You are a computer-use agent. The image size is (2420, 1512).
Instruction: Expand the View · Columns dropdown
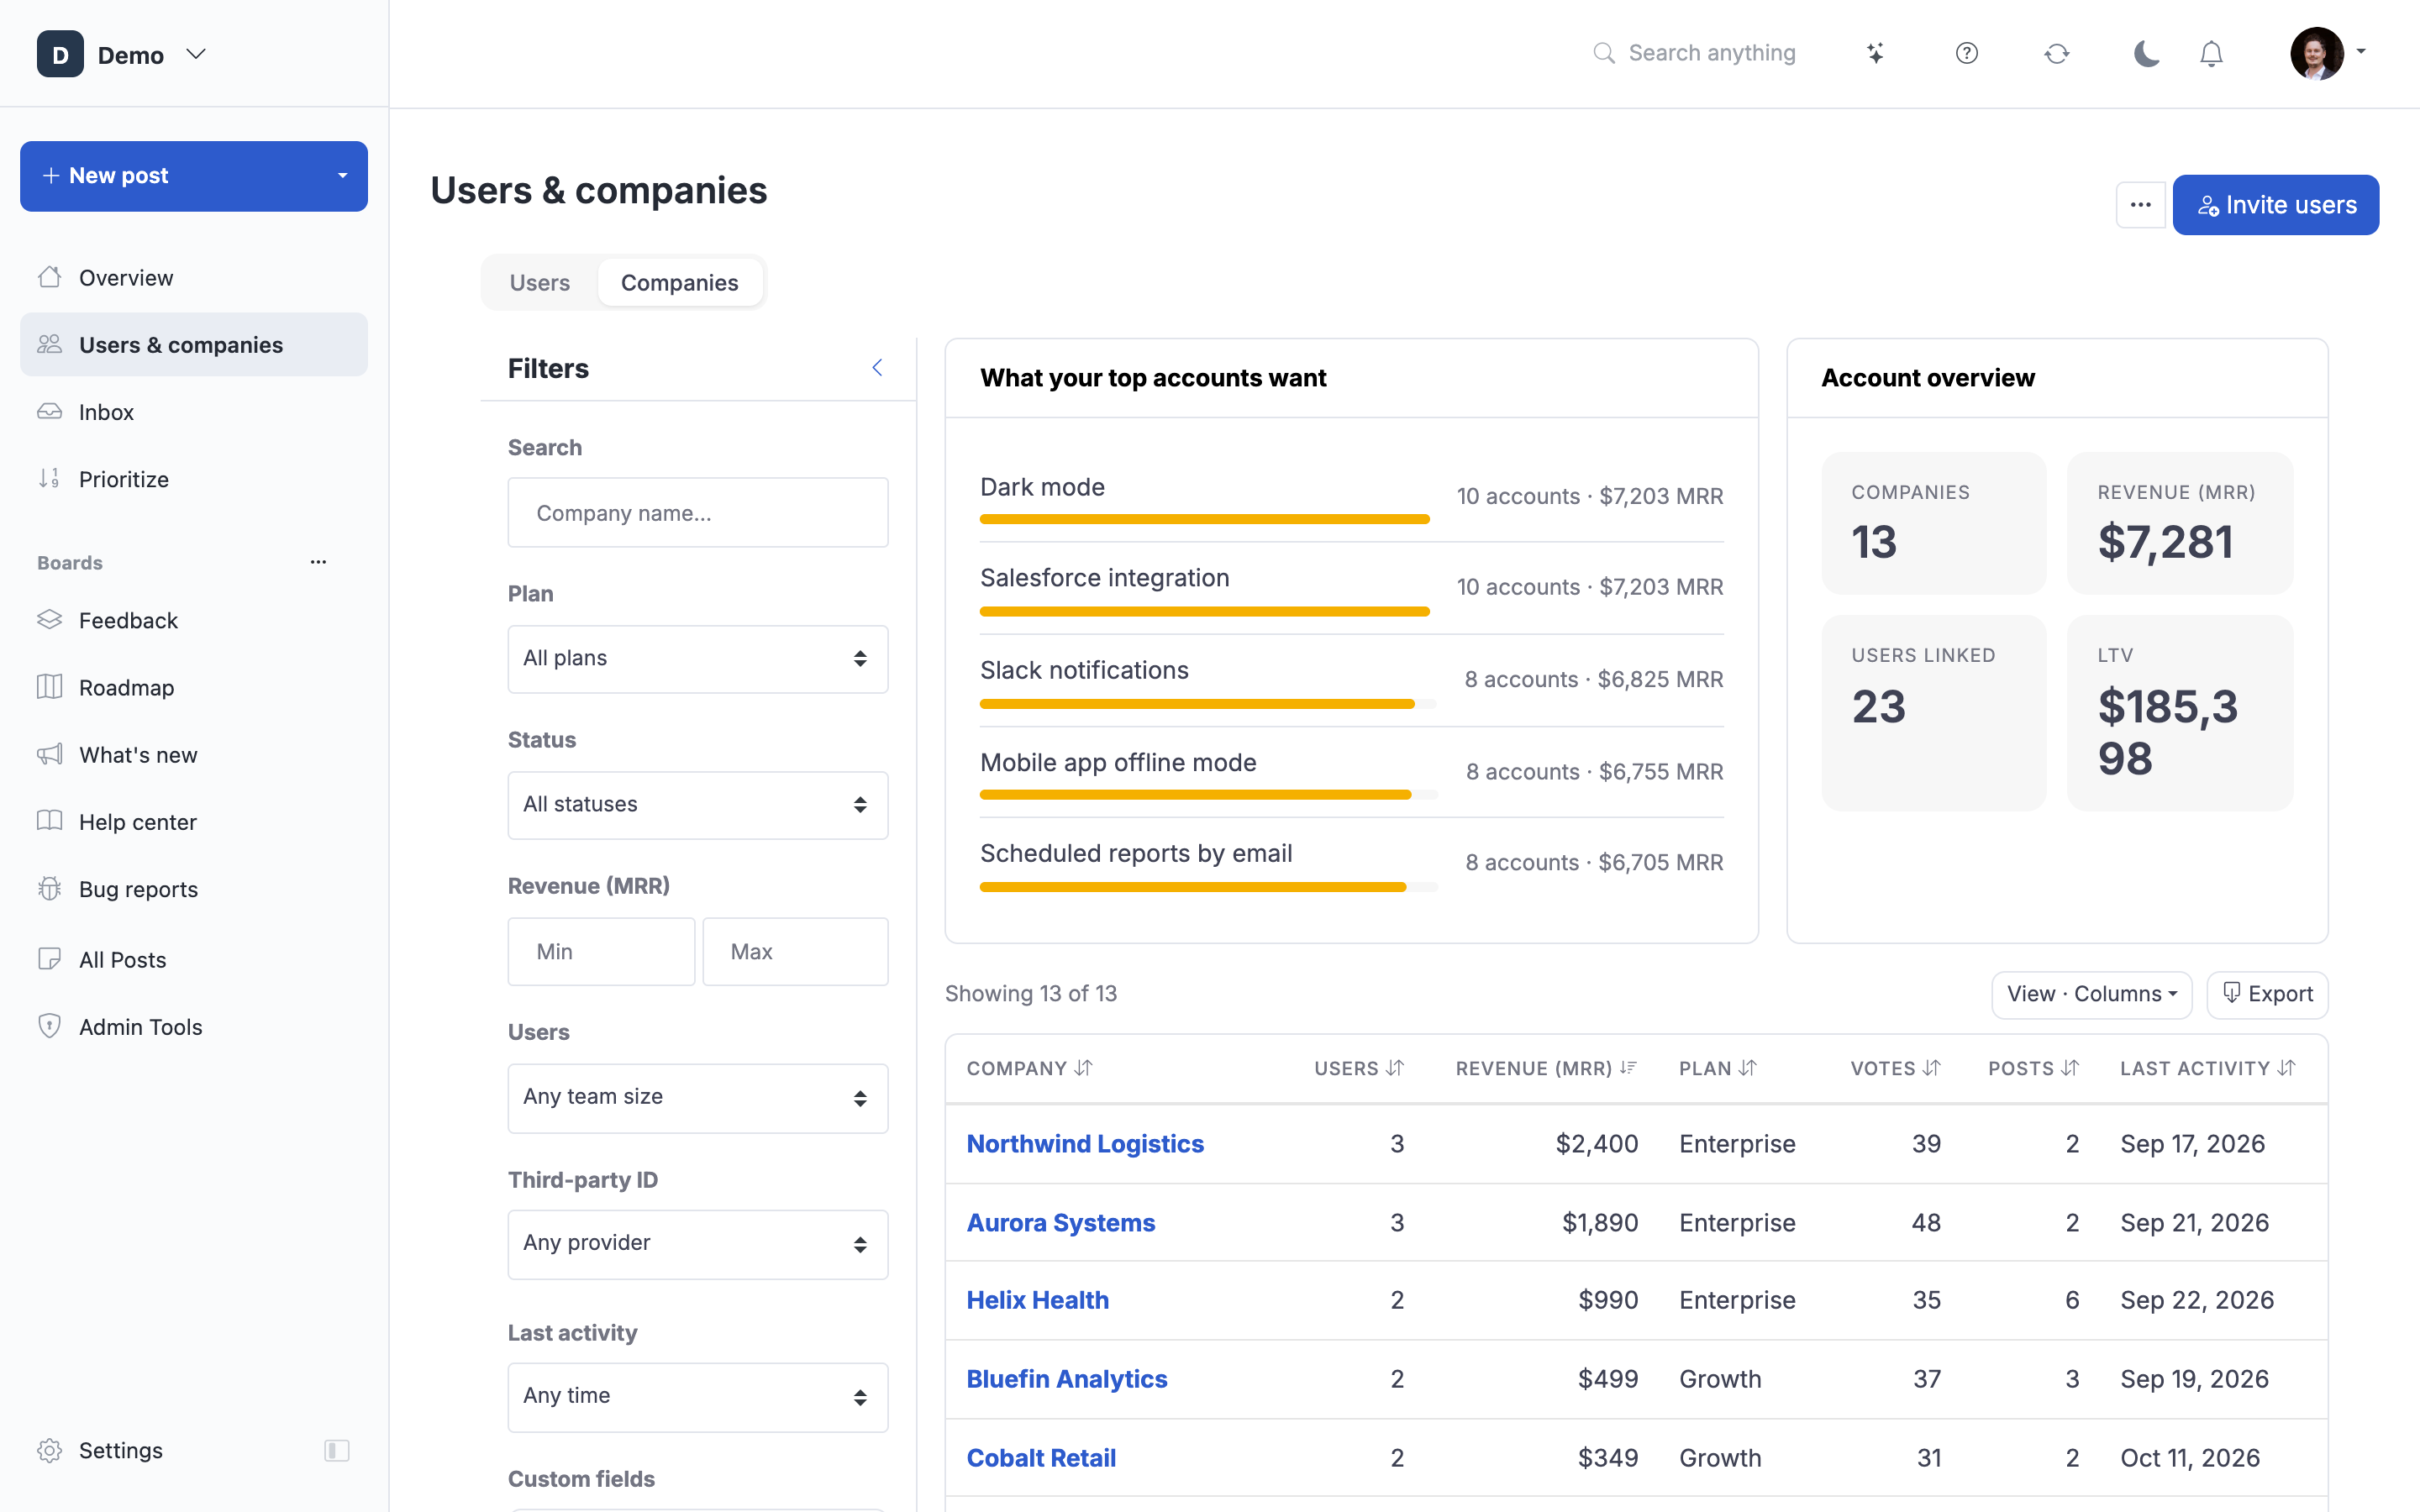coord(2091,994)
